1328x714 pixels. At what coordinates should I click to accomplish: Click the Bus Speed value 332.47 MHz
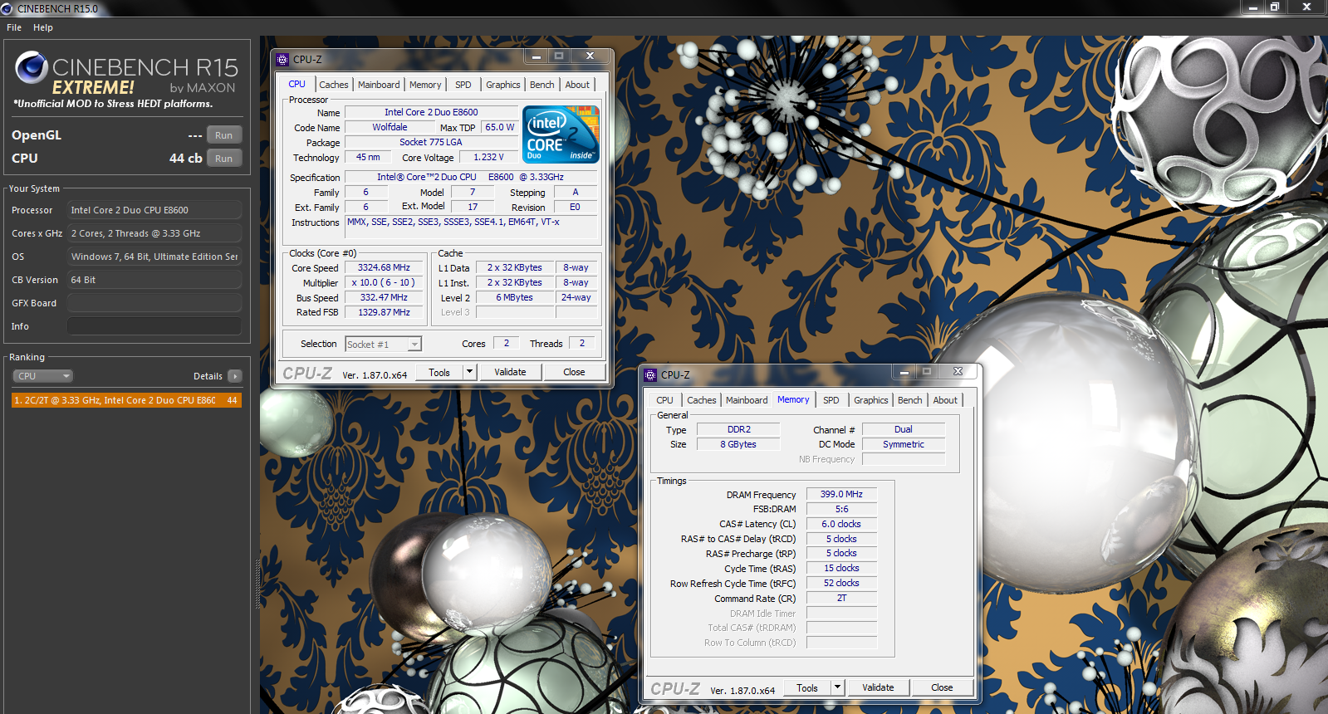(384, 297)
